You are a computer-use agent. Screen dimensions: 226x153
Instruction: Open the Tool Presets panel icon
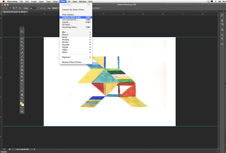coord(222,44)
